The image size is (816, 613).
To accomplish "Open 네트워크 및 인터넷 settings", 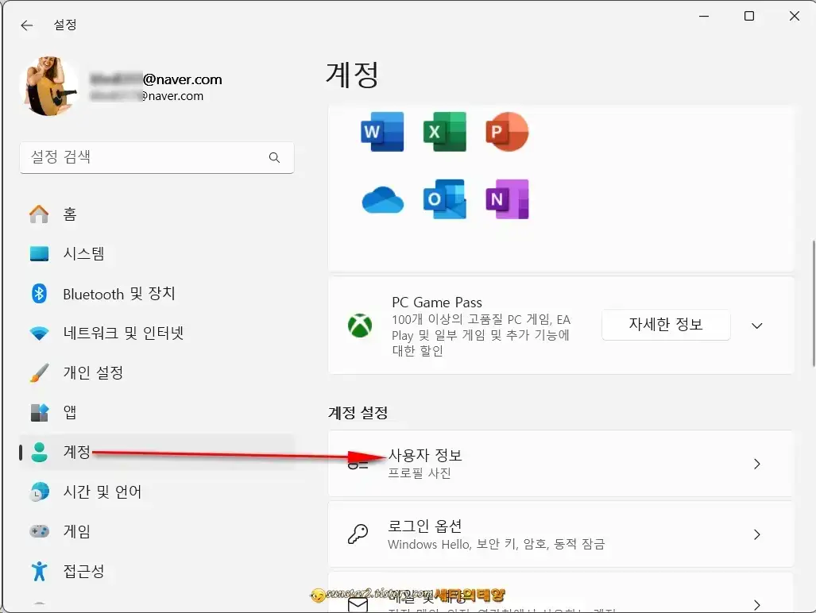I will 119,333.
